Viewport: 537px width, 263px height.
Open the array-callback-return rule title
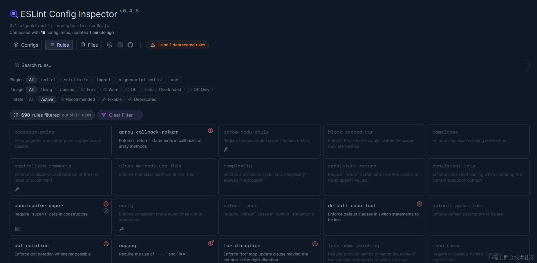click(x=149, y=132)
